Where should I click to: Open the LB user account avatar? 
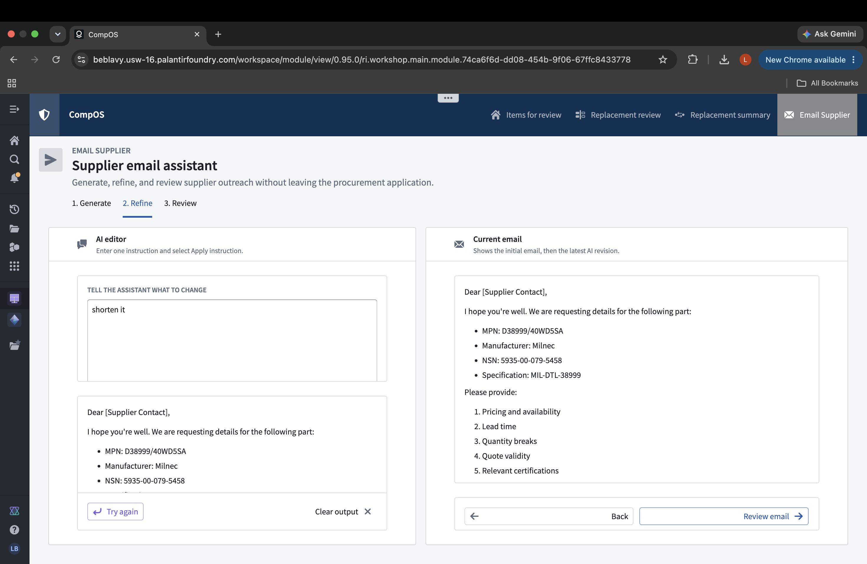pos(14,548)
